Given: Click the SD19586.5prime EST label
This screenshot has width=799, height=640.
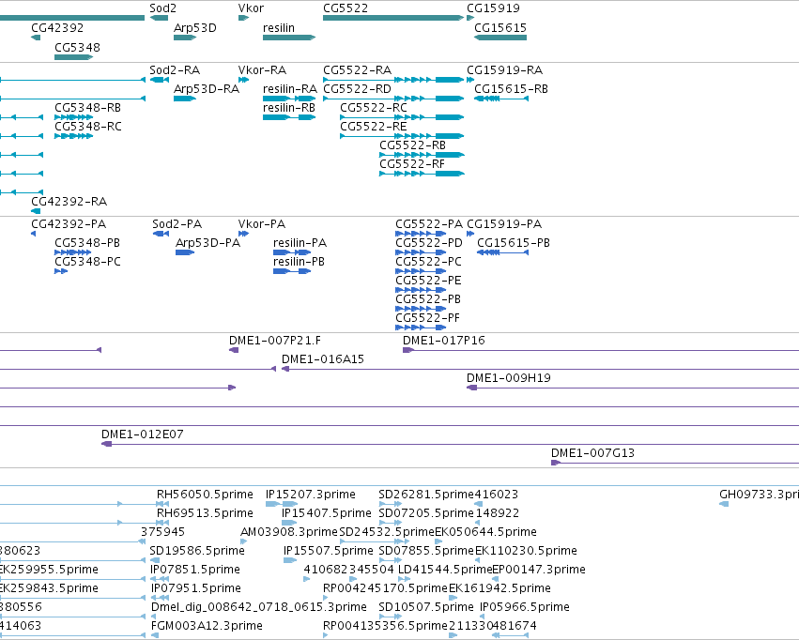Looking at the screenshot, I should [196, 551].
